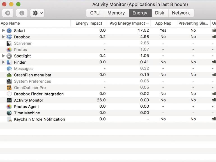This screenshot has width=216, height=162.
Task: Select the Activity Monitor row name
Action: [29, 100]
